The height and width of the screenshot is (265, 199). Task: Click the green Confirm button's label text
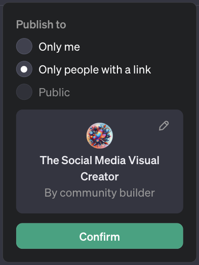100,237
